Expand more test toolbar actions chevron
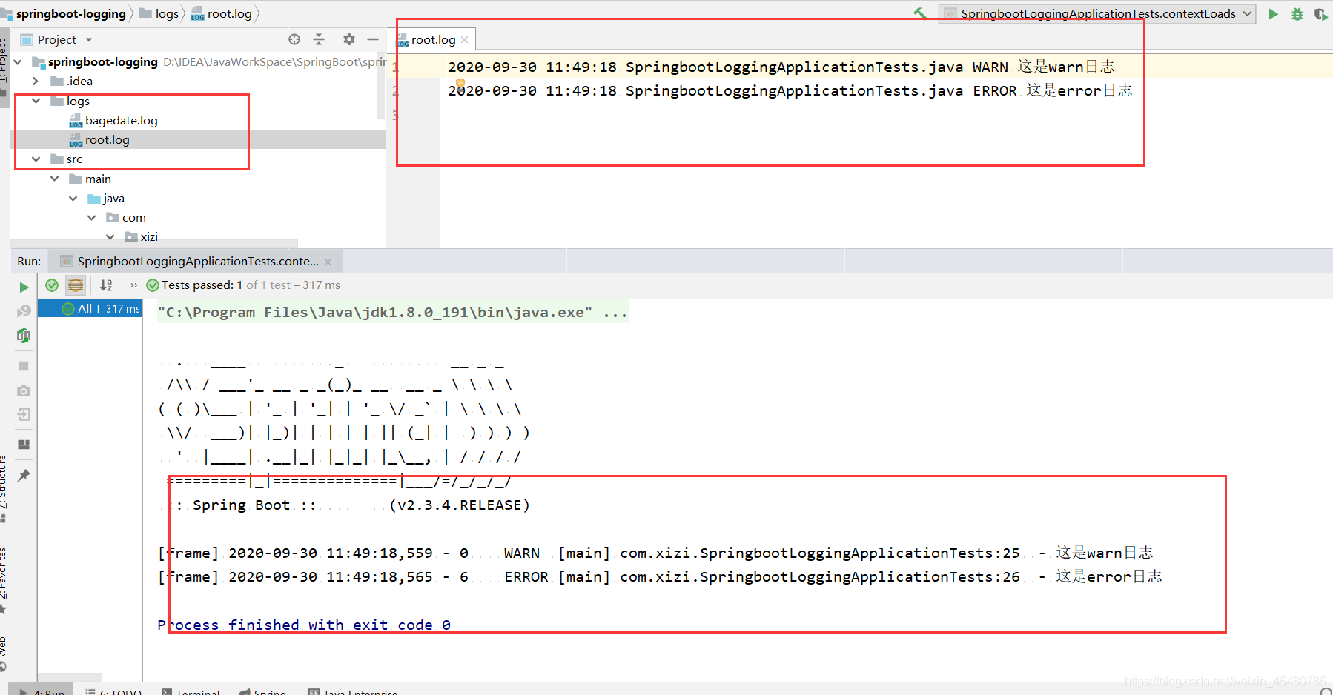The height and width of the screenshot is (695, 1333). click(x=134, y=285)
